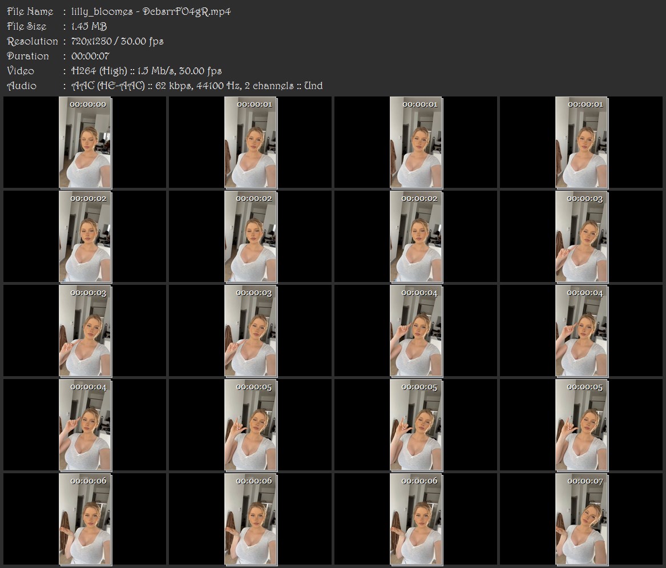
Task: Select the file size value "1.45 MB"
Action: [x=89, y=26]
